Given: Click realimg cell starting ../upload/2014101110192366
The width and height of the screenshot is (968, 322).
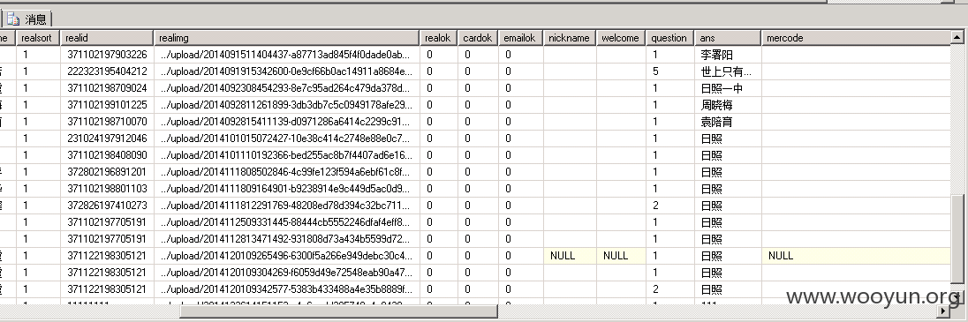Looking at the screenshot, I should coord(286,155).
